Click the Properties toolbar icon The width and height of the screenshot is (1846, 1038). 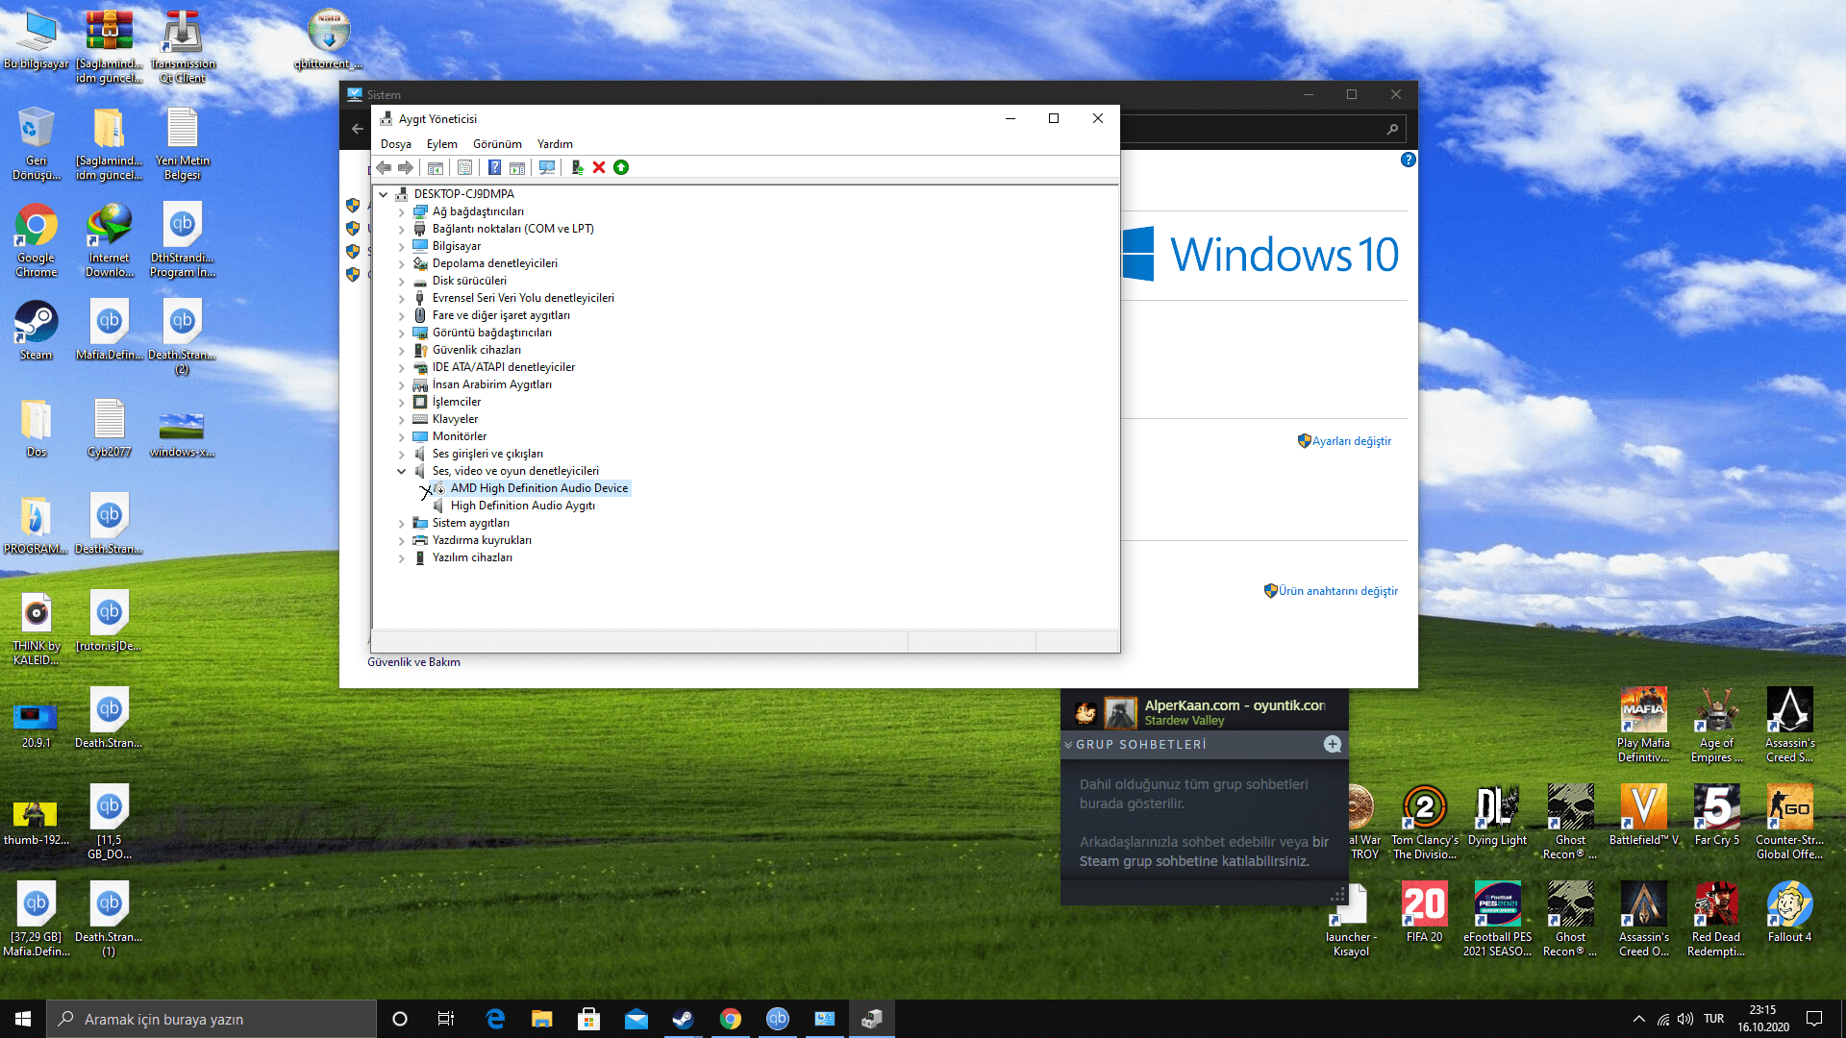464,167
